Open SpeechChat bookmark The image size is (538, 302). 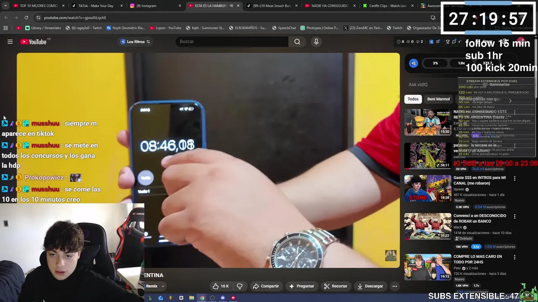coord(284,28)
